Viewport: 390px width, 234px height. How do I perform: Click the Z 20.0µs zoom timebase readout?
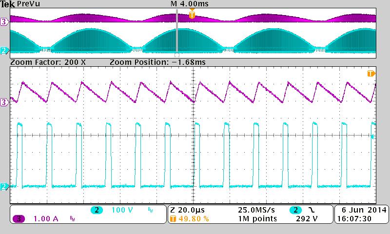tap(187, 210)
